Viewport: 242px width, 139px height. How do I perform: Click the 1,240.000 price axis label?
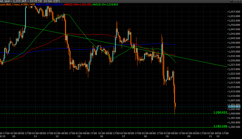point(234,43)
